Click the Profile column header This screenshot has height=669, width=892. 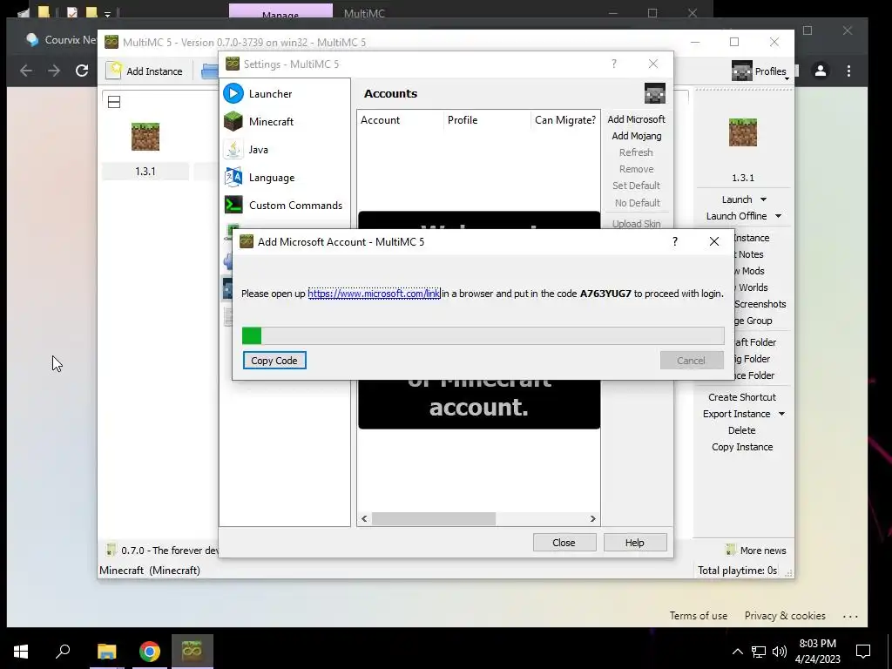click(487, 120)
